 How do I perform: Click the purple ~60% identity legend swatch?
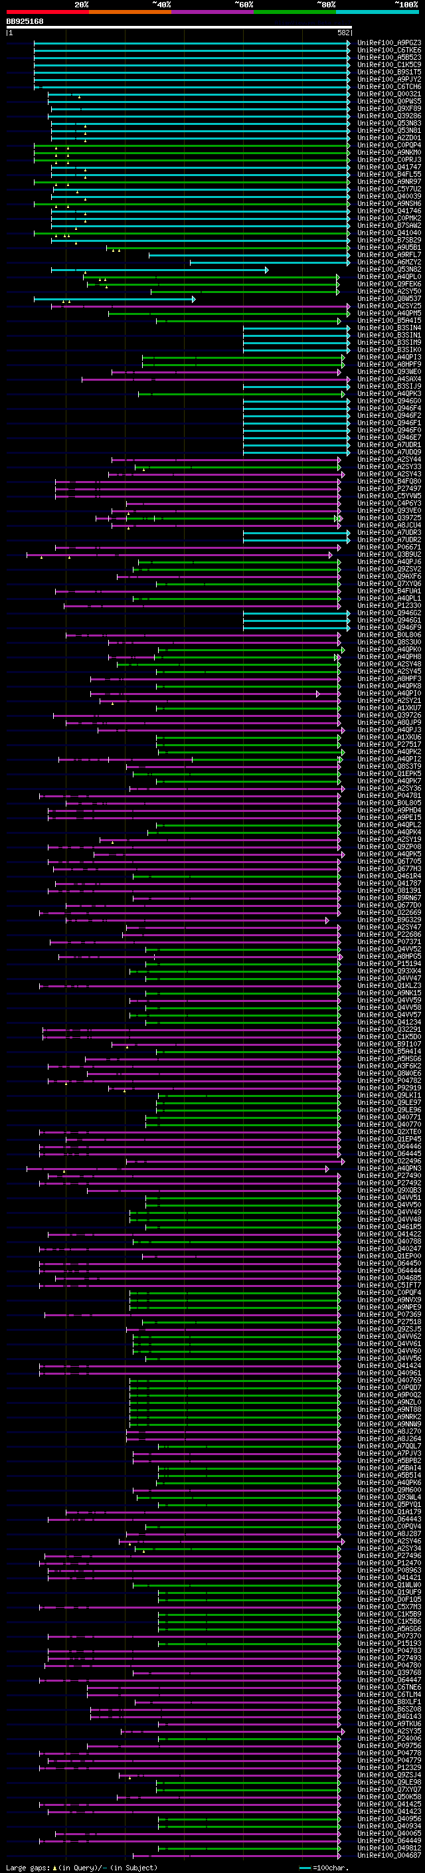coord(213,12)
